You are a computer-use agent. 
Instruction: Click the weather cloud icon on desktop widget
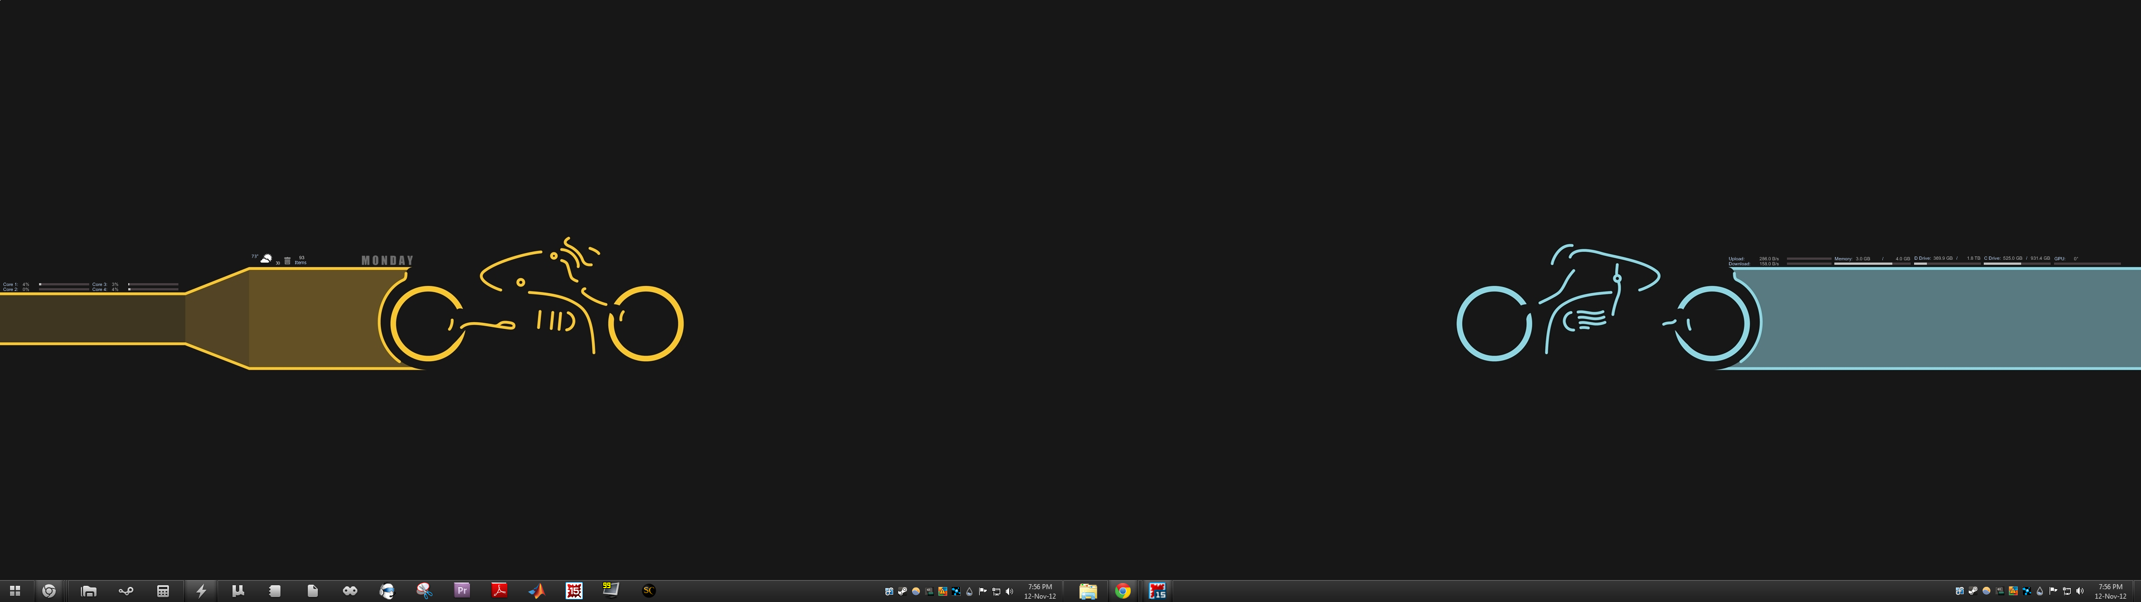(x=266, y=259)
